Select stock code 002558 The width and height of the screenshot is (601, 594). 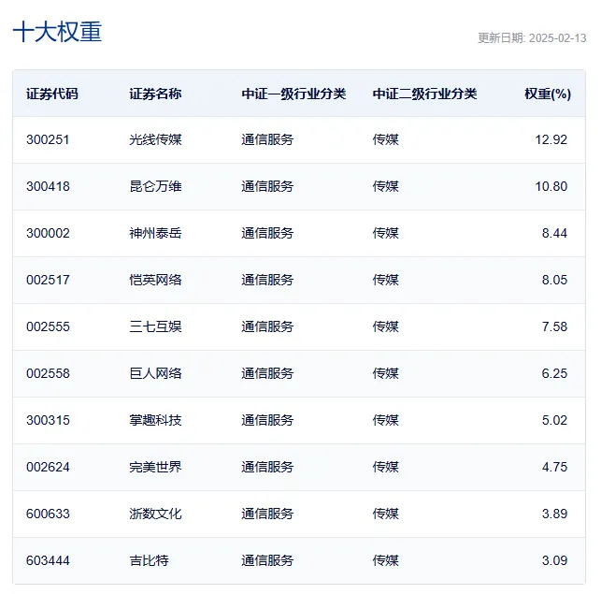click(x=48, y=374)
